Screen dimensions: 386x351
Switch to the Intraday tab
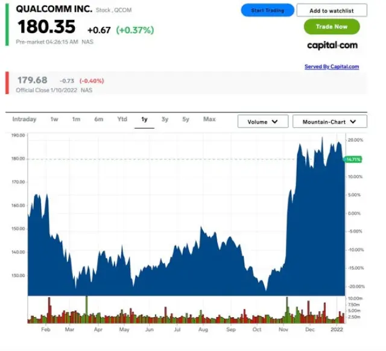point(24,119)
